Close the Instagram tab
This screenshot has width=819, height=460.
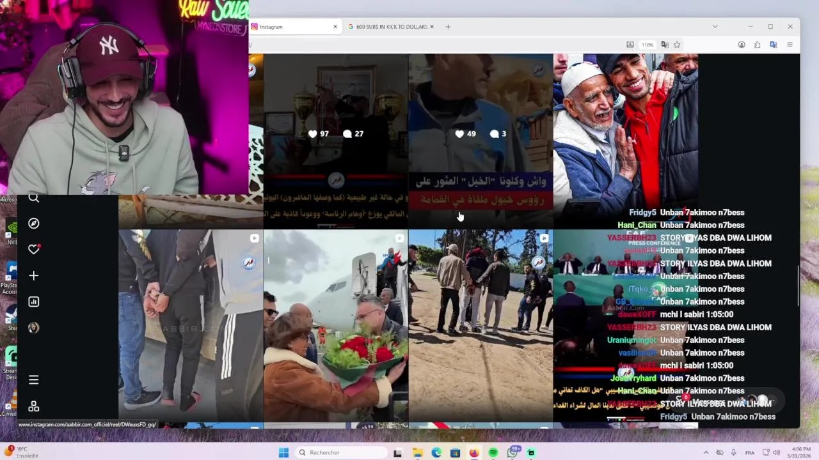point(335,27)
